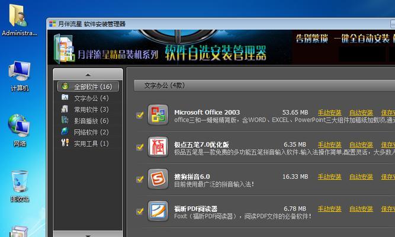This screenshot has height=237, width=395.
Task: Click the 福昕PDF阅读器 title text
Action: pos(196,209)
